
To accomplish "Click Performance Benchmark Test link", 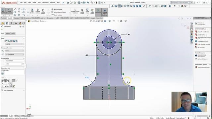I will point(204,38).
